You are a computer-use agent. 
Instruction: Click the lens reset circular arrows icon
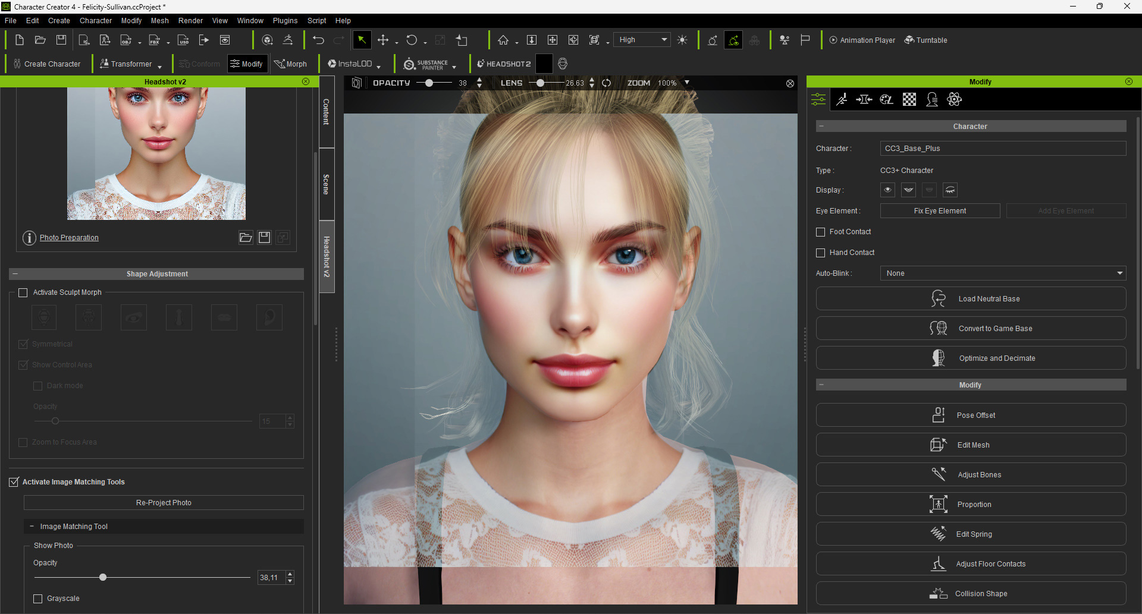(x=606, y=83)
